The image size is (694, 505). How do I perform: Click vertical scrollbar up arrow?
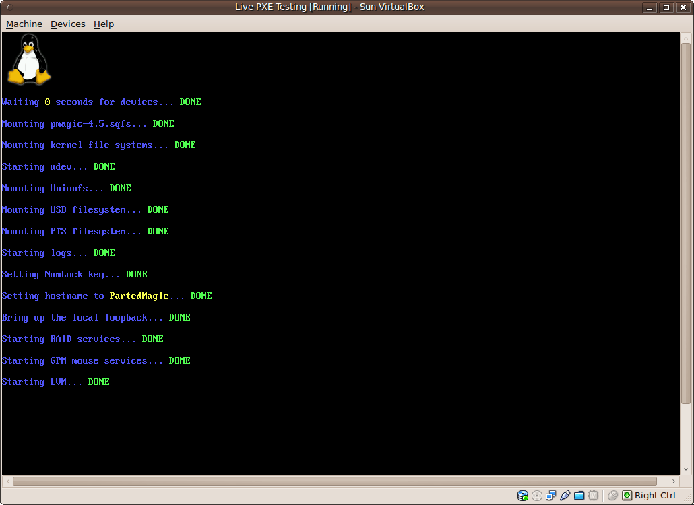[x=686, y=38]
